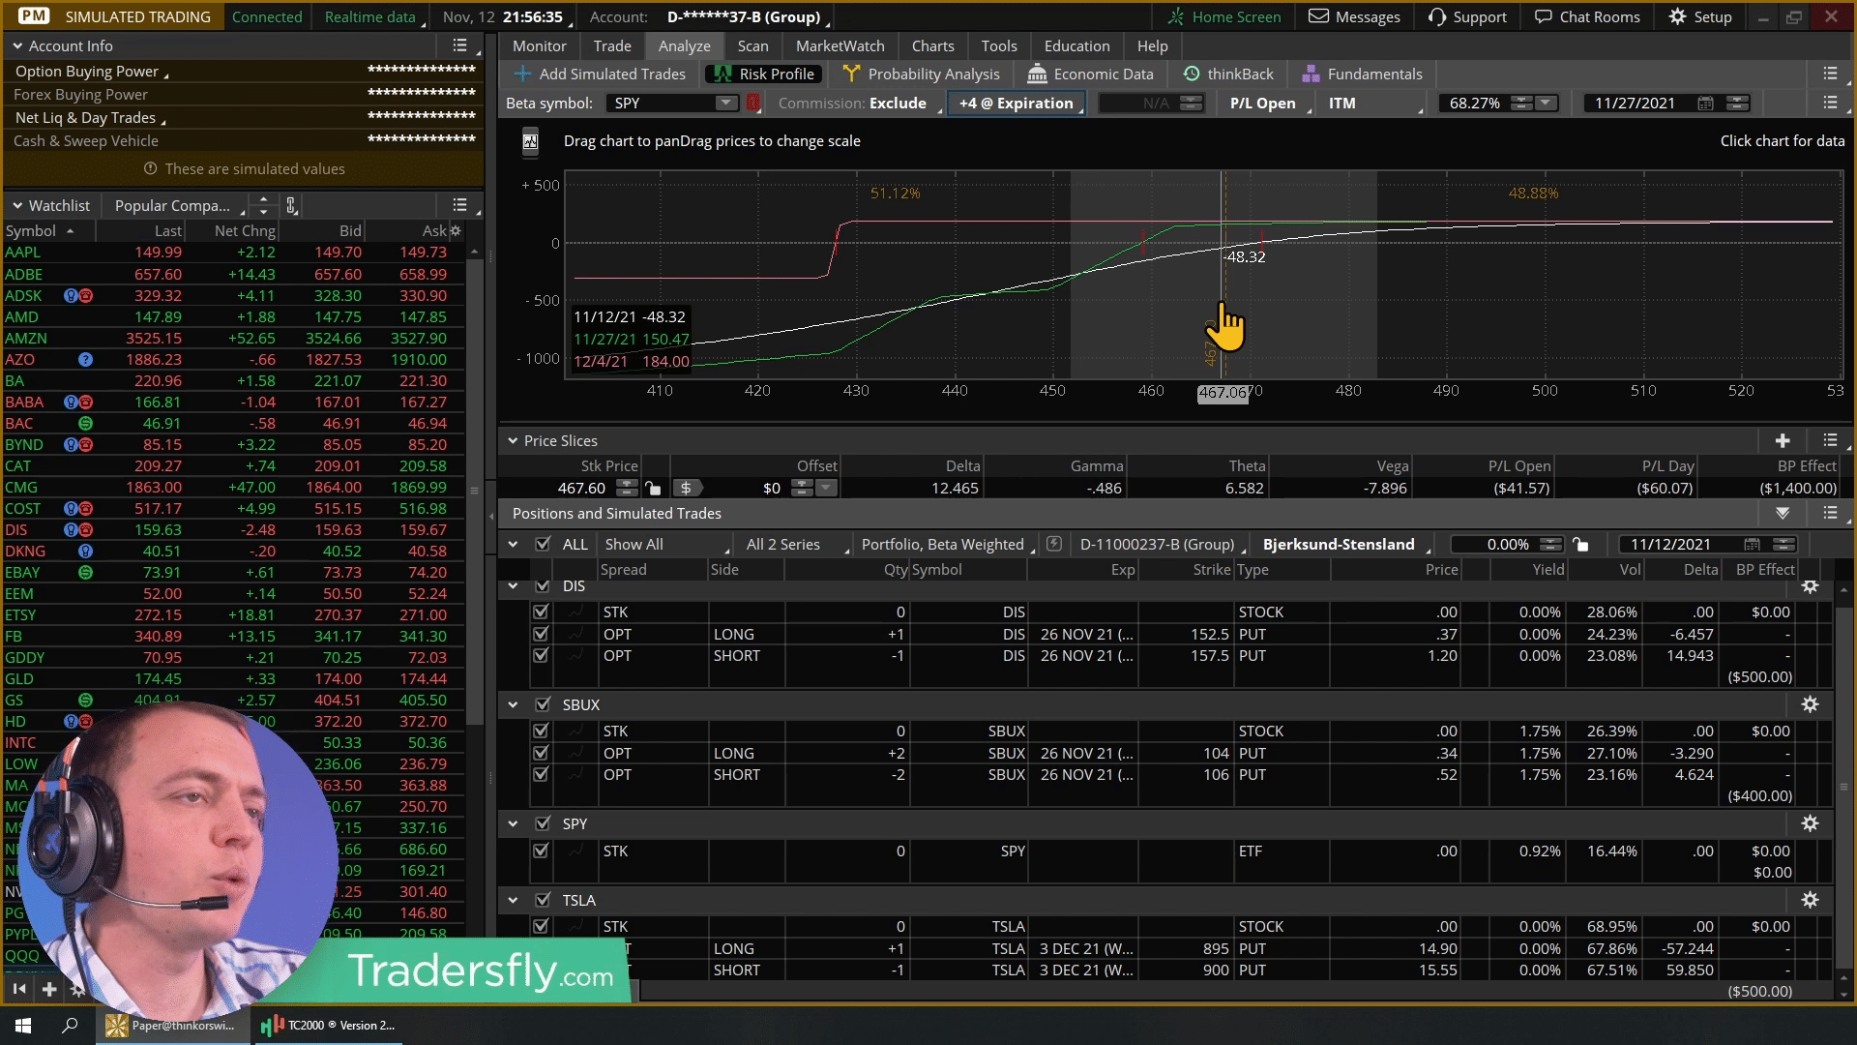This screenshot has height=1045, width=1857.
Task: Toggle checkbox for DIS 152.5 PUT long
Action: click(x=541, y=634)
